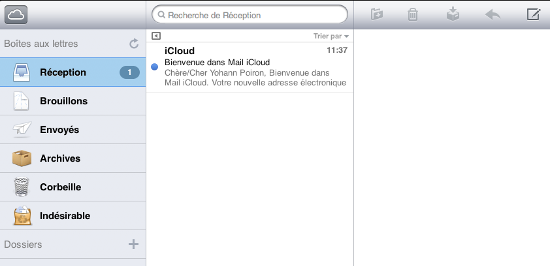Viewport: 550px width, 266px height.
Task: Open the Indésirable mailbox
Action: click(65, 216)
